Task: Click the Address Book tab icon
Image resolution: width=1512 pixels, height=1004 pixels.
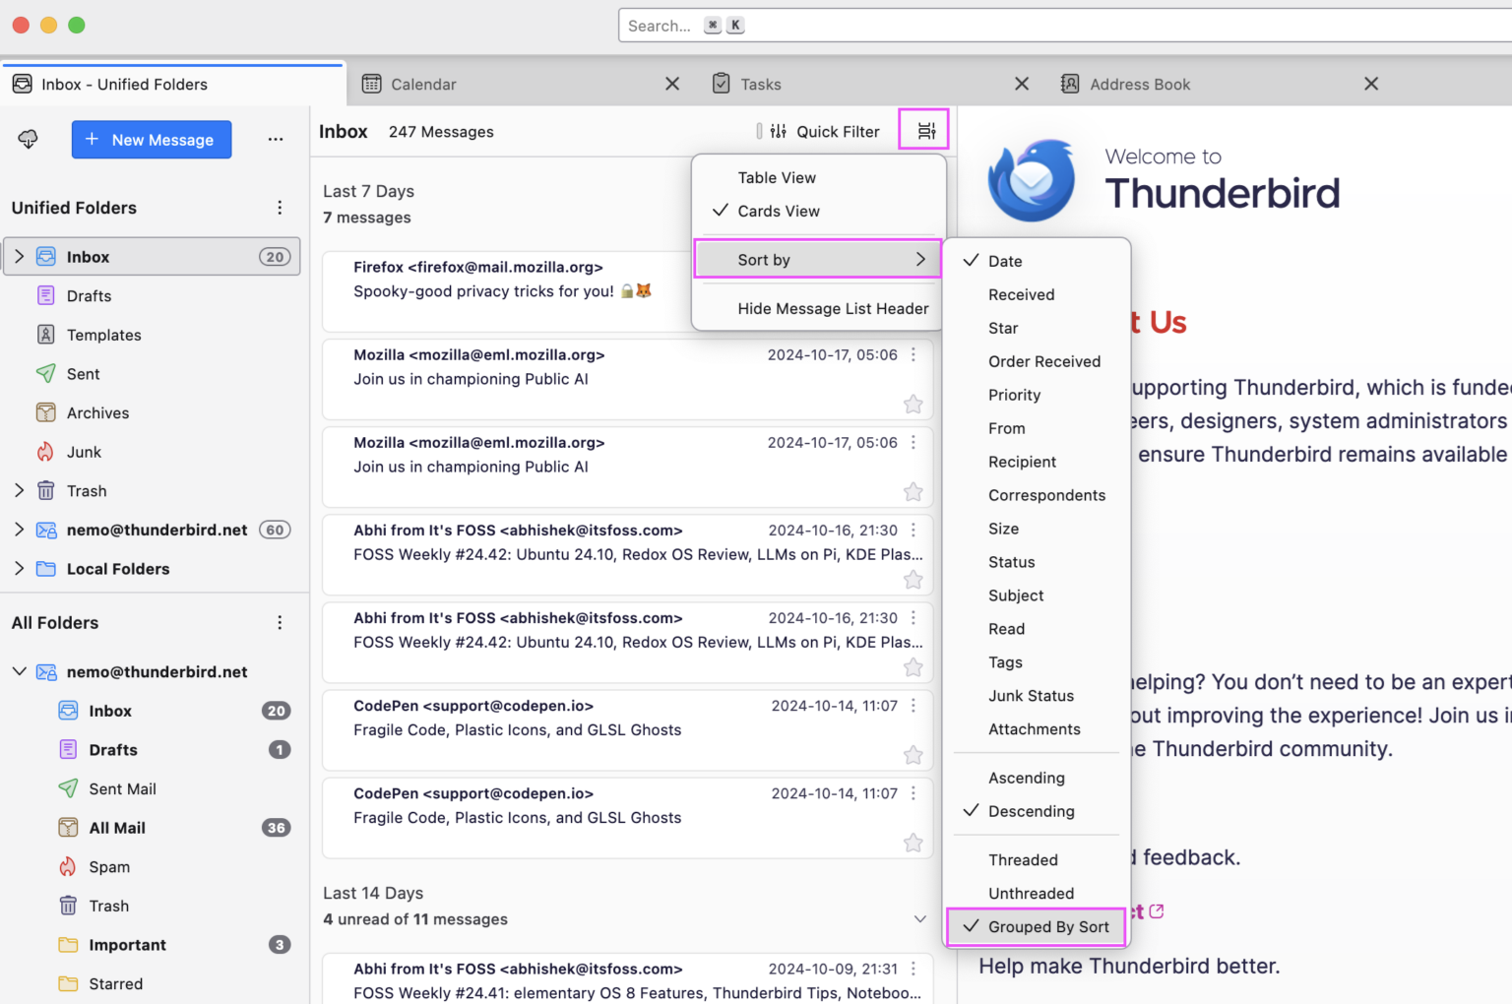Action: [x=1070, y=84]
